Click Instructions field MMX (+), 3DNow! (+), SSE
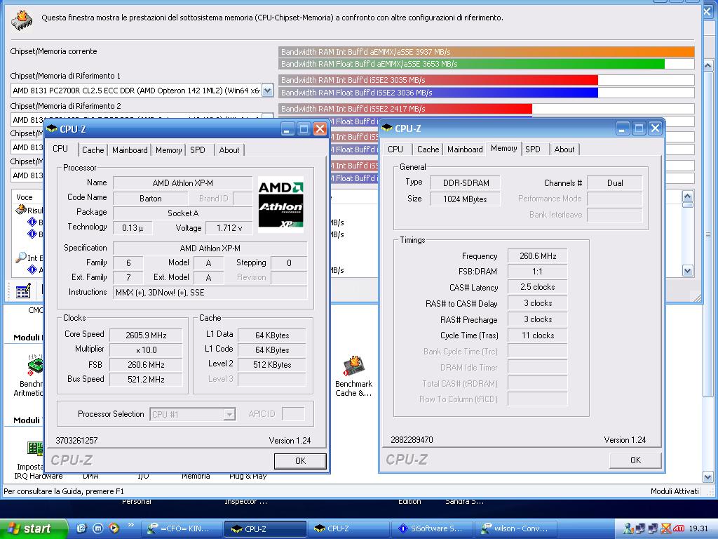718x539 pixels. coord(210,293)
